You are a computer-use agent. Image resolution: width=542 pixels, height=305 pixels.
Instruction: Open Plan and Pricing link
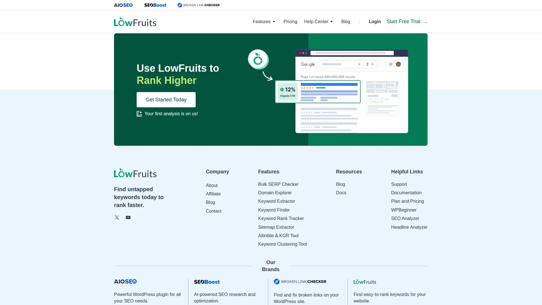click(408, 201)
